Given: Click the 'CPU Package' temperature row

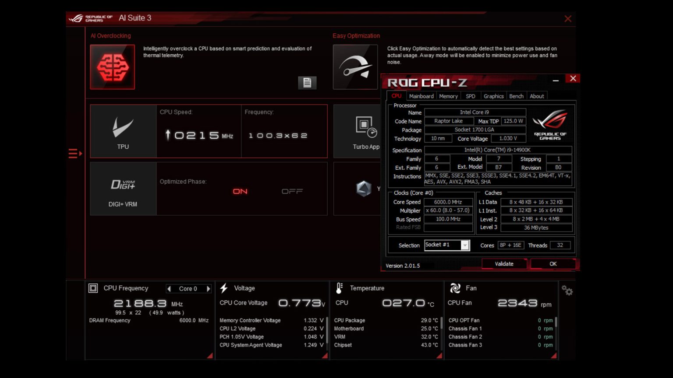Looking at the screenshot, I should [x=386, y=320].
